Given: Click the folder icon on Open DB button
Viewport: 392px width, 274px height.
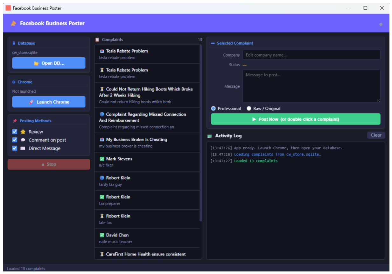Looking at the screenshot, I should tap(36, 63).
